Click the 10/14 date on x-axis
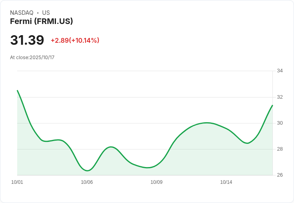 coord(226,182)
